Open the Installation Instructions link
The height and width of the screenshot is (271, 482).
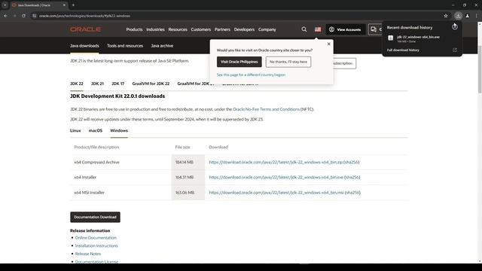pos(96,246)
